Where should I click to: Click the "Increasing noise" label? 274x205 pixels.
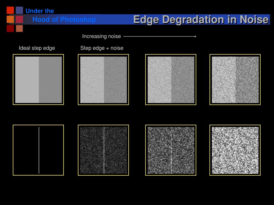pos(101,36)
